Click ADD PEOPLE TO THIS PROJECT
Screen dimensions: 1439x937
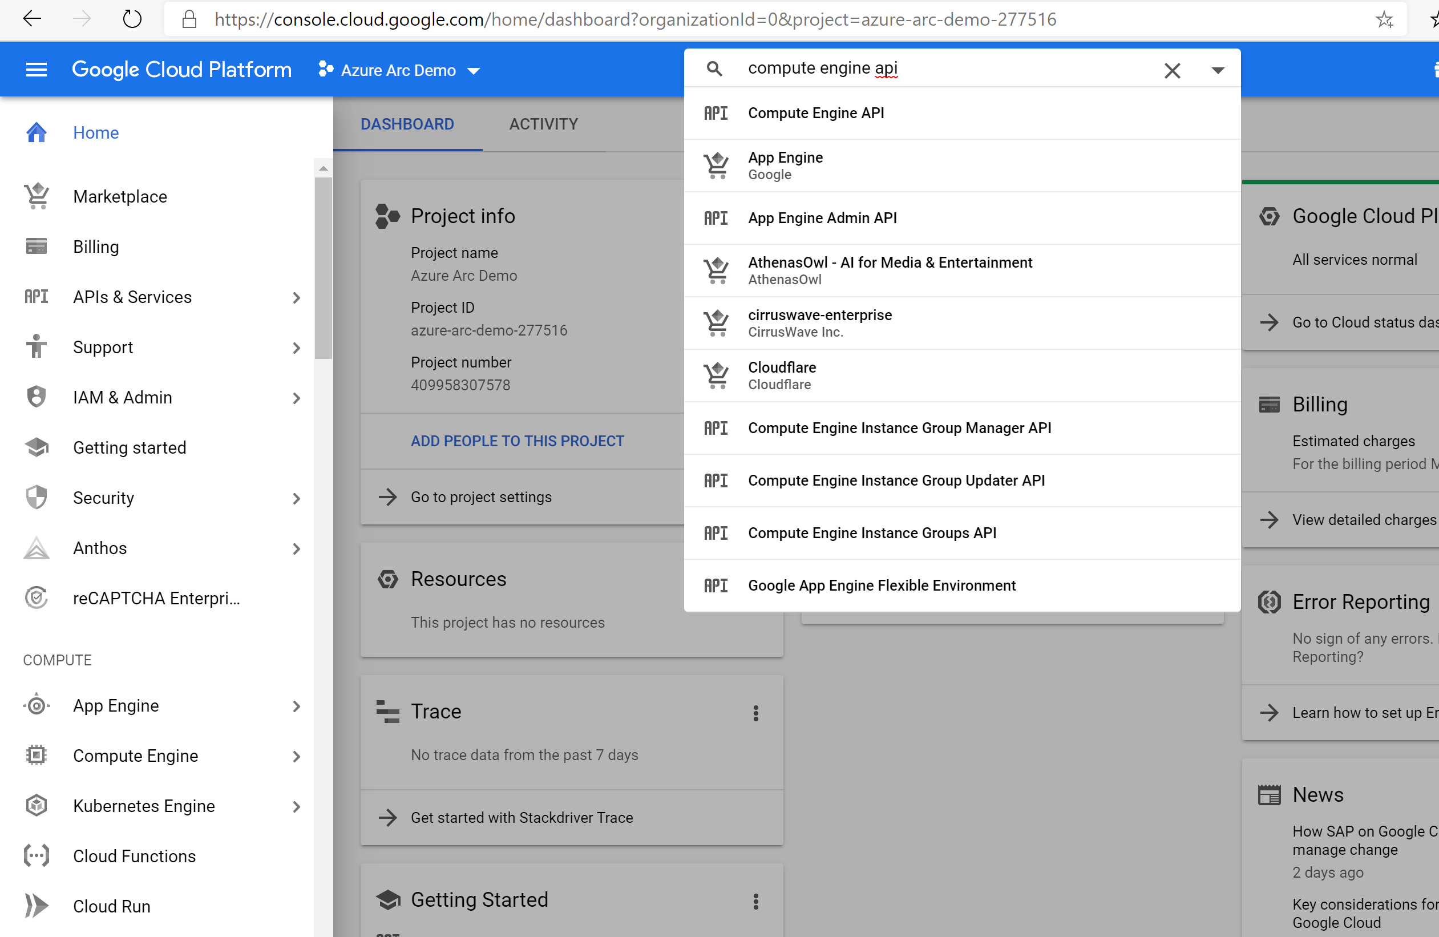[x=517, y=441]
